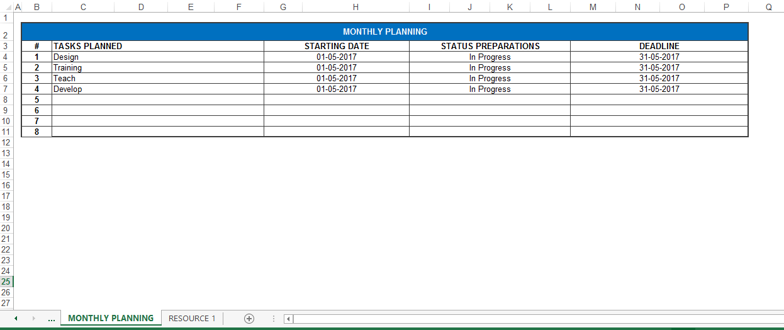Select Training's In Progress status cell
The image size is (784, 330).
coord(490,67)
